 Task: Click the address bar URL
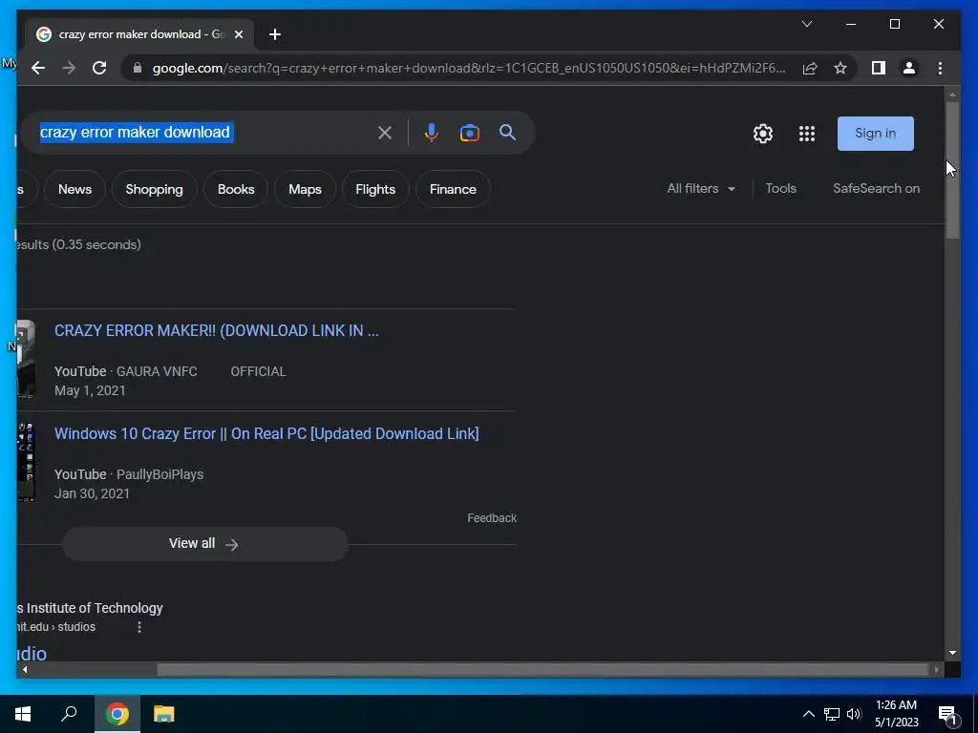click(469, 68)
